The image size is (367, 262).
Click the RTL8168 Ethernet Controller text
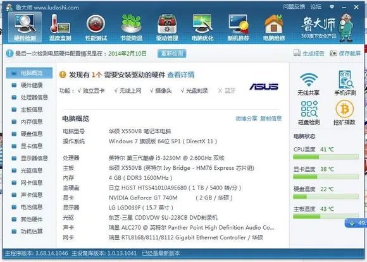[x=185, y=237]
